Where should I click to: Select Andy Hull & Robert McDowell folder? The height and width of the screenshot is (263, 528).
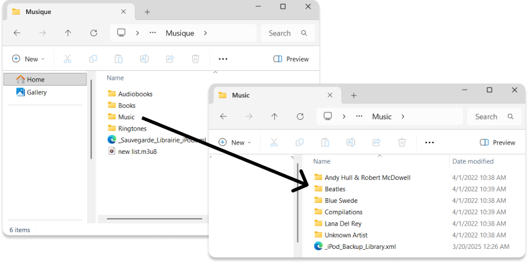pyautogui.click(x=362, y=177)
